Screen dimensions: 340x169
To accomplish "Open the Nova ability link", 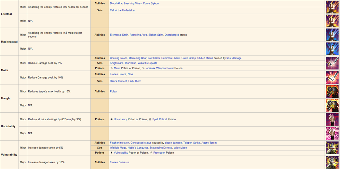I will pos(131,74).
